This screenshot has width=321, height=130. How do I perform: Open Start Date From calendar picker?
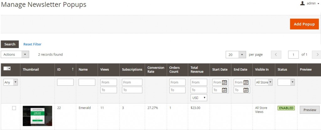coord(224,82)
